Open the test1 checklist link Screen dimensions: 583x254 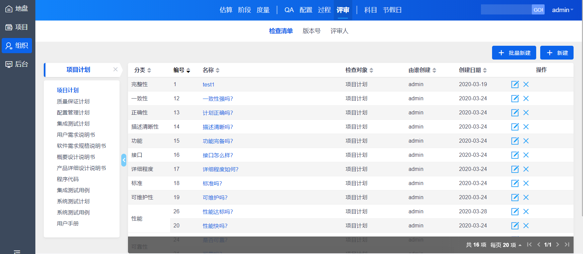pyautogui.click(x=208, y=84)
